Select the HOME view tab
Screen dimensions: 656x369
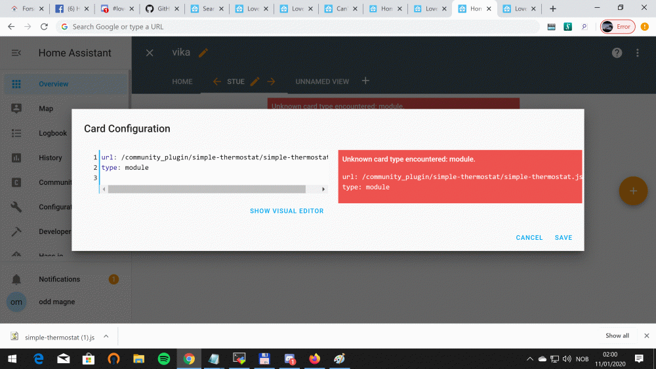tap(182, 82)
